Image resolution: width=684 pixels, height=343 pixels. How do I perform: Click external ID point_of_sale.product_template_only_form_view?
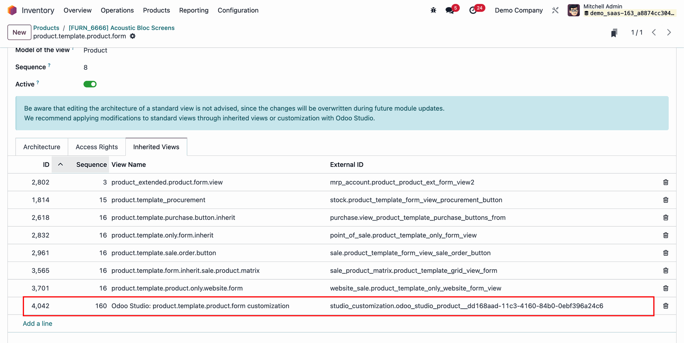pyautogui.click(x=403, y=235)
